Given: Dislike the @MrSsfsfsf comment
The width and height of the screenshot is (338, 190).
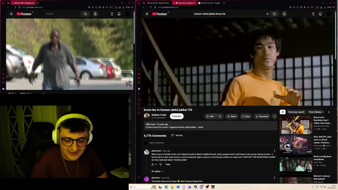Looking at the screenshot, I should pyautogui.click(x=160, y=164).
